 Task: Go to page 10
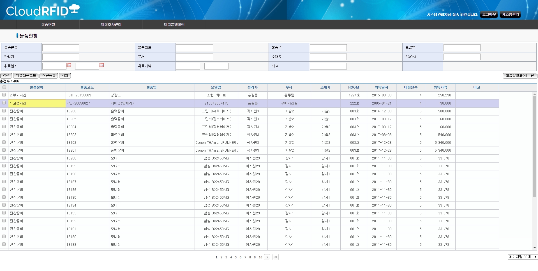click(260, 257)
